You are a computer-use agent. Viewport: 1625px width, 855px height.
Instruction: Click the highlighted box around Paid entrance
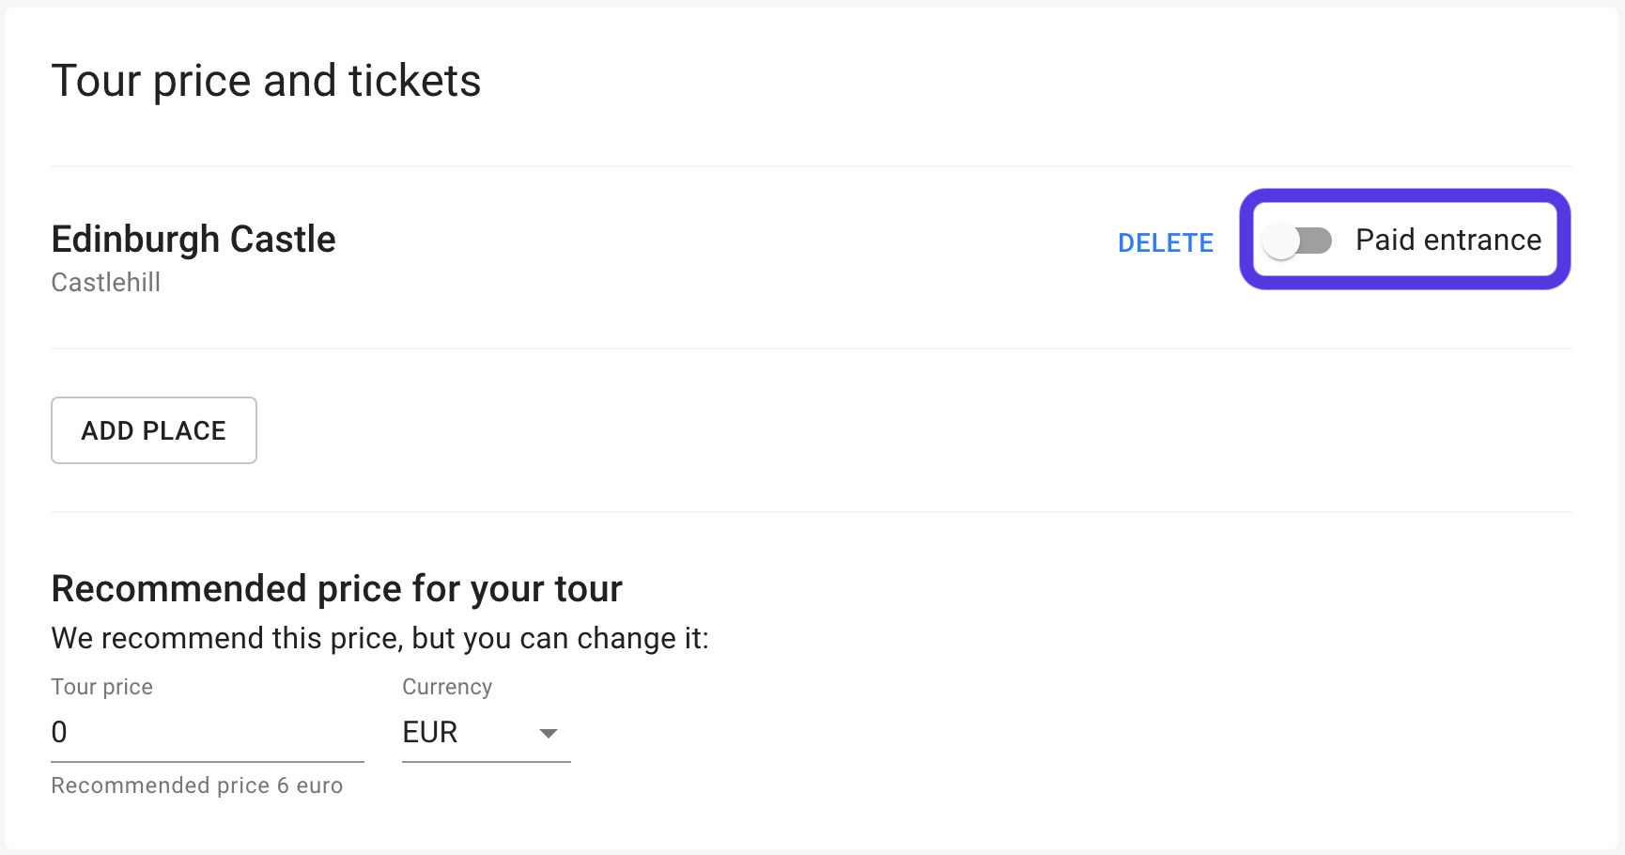coord(1404,200)
